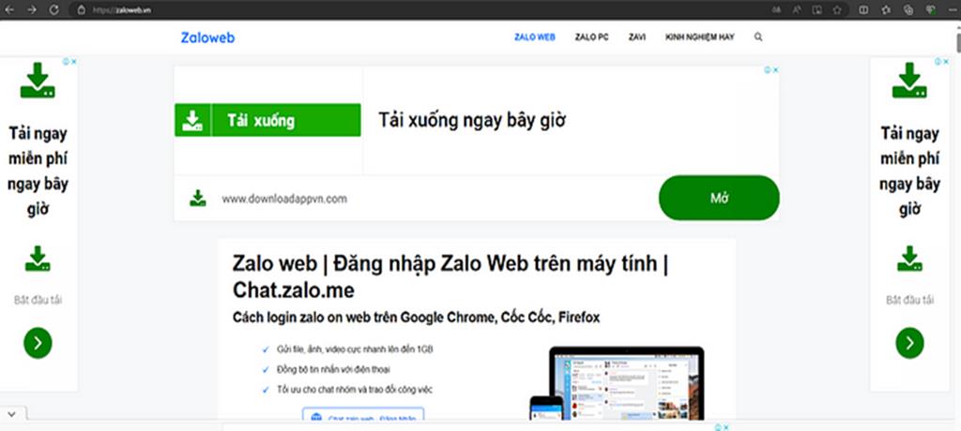This screenshot has height=431, width=961.
Task: Click the Chat zalo web Đăng nhập button
Action: pyautogui.click(x=363, y=414)
